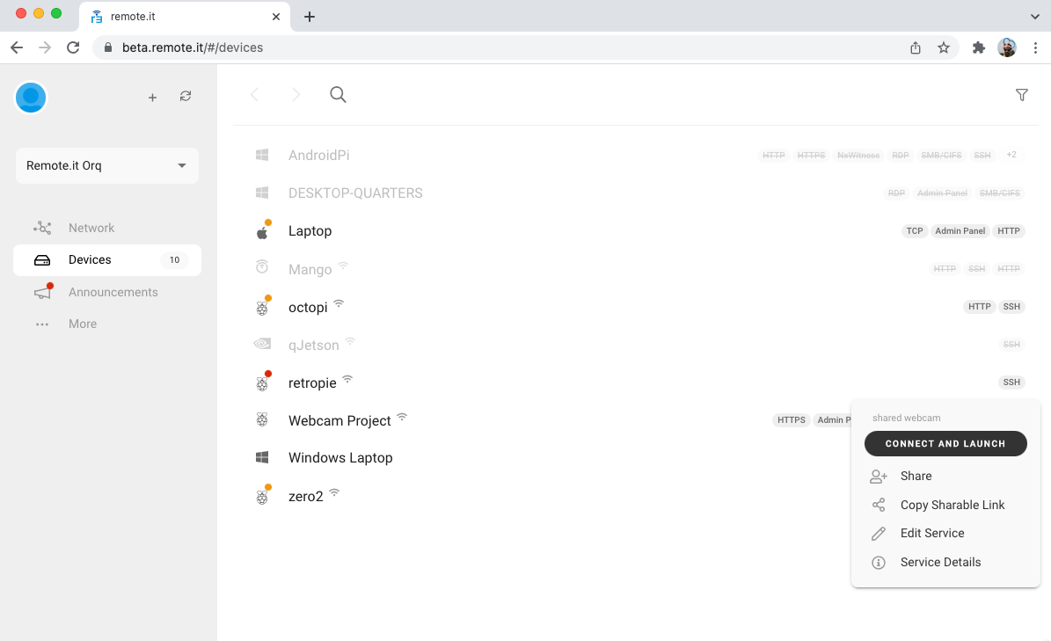Click the Chrome profile avatar
1051x641 pixels.
[1007, 47]
